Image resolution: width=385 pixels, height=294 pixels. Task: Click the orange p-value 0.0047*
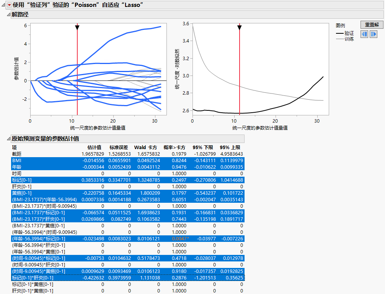coord(181,239)
